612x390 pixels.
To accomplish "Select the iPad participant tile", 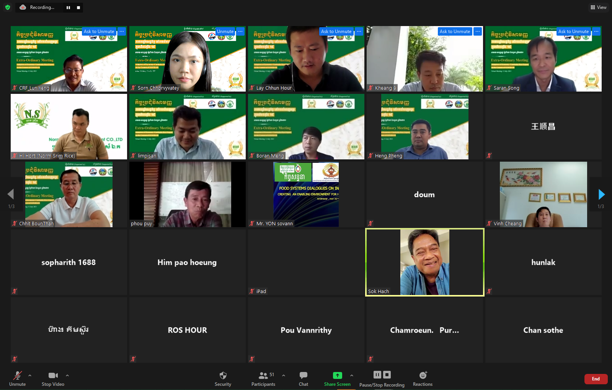I will [306, 262].
